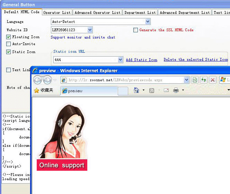Image resolution: width=230 pixels, height=194 pixels.
Task: Click the green refresh arrows icon
Action: [x=204, y=80]
